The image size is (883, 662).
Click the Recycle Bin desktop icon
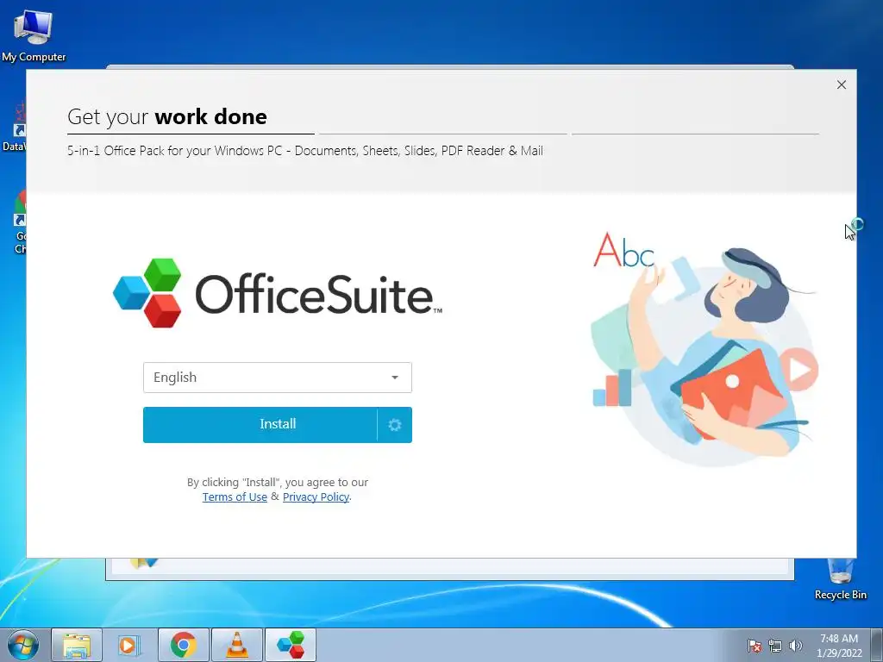841,578
